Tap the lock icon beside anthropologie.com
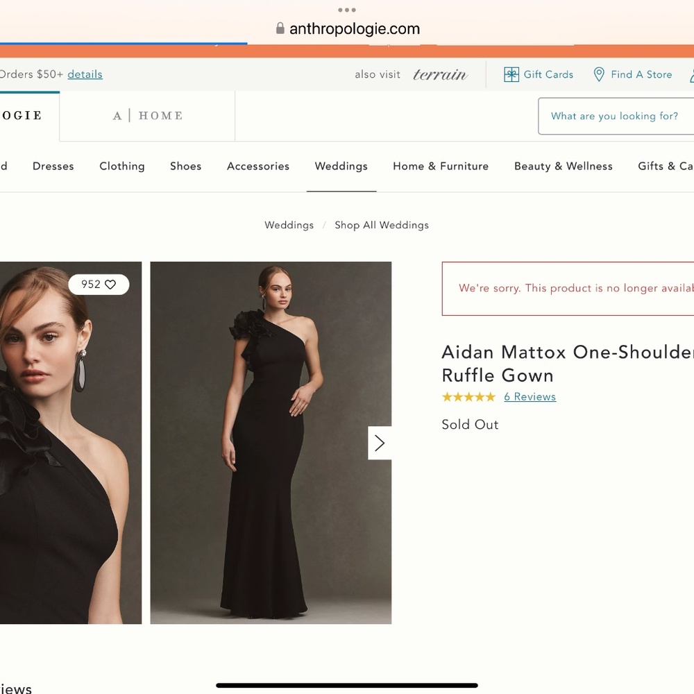This screenshot has height=694, width=694. pos(280,28)
